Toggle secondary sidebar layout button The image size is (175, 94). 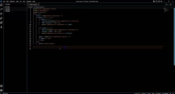coord(159,2)
